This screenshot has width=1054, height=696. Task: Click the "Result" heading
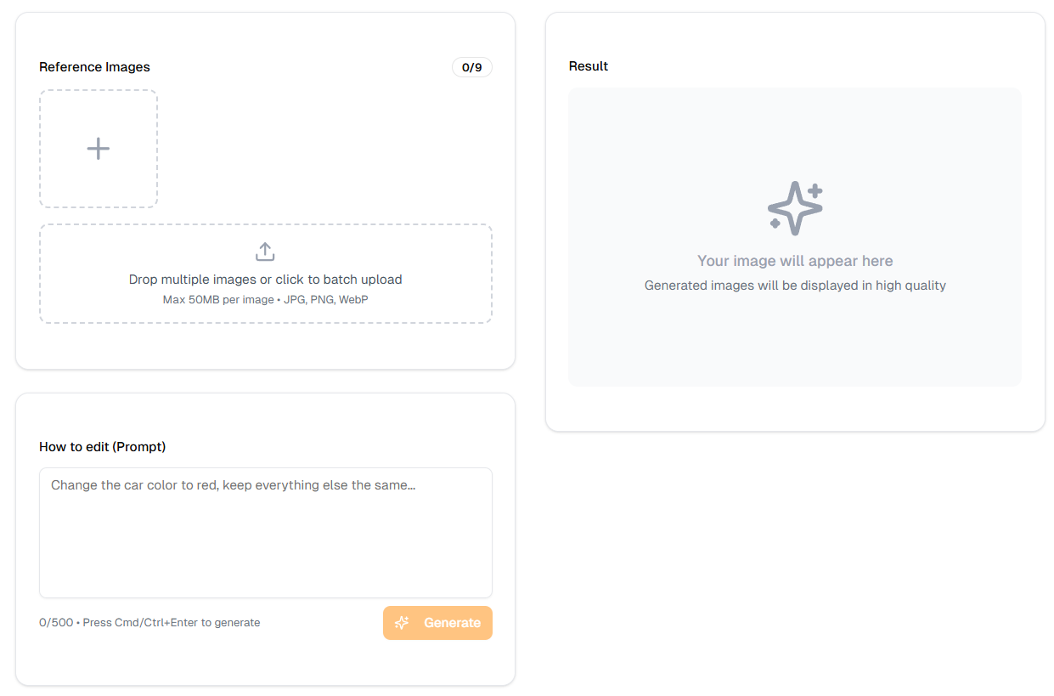pyautogui.click(x=589, y=66)
